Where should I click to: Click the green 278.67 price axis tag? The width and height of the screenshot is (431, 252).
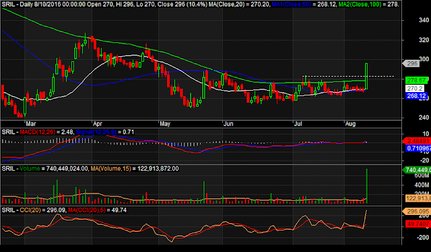click(x=416, y=81)
